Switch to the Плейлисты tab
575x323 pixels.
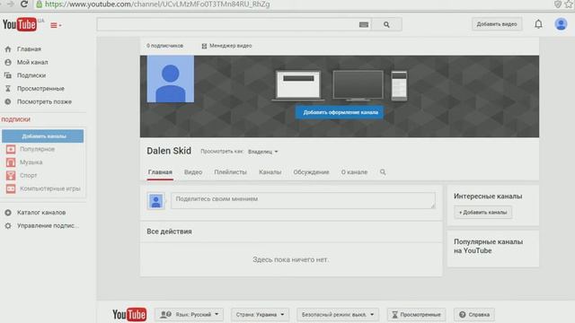click(230, 172)
